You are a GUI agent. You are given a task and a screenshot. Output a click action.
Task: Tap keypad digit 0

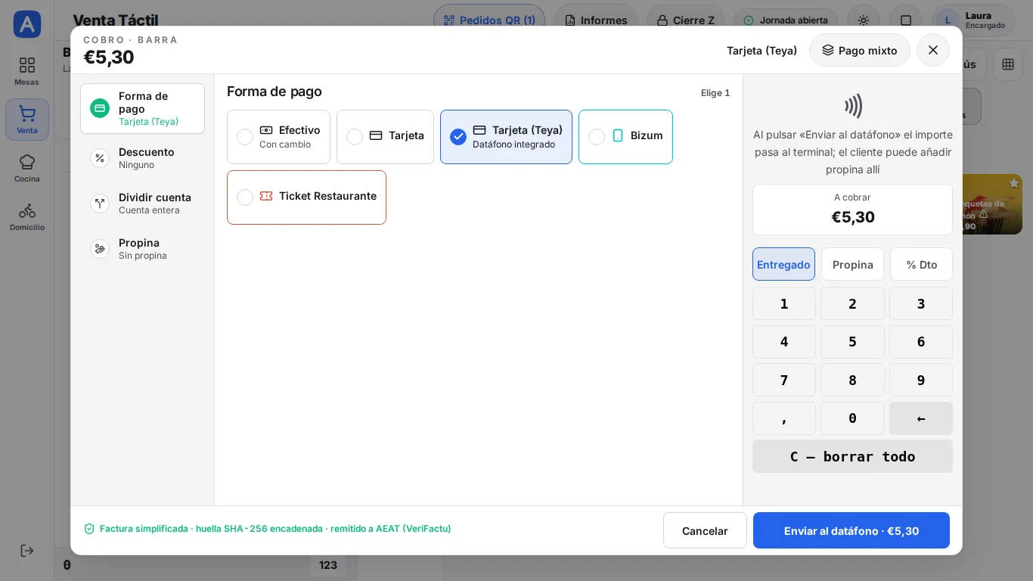[x=852, y=418]
